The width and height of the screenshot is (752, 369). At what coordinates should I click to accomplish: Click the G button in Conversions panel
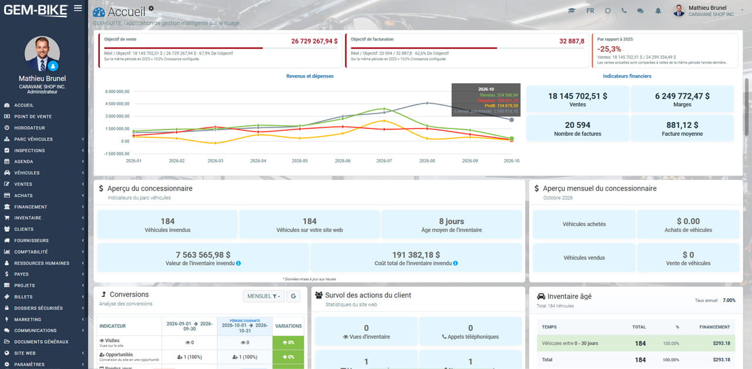pos(293,296)
